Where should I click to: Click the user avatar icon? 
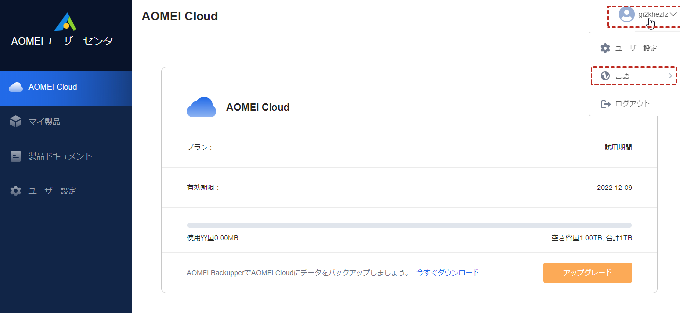(x=627, y=14)
